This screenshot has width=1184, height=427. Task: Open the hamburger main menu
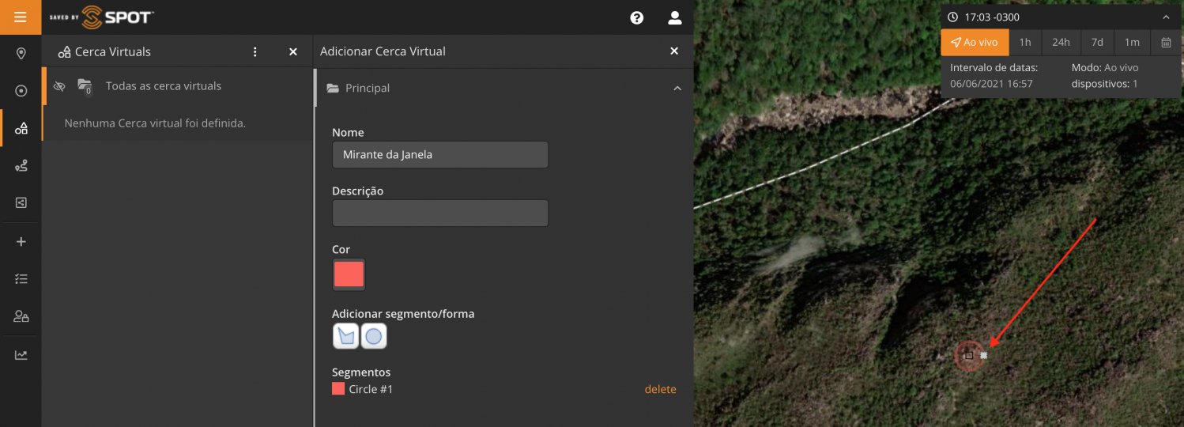pos(21,17)
